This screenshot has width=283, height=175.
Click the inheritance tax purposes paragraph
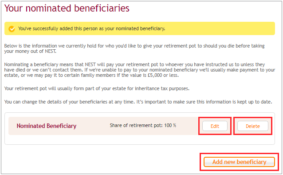[97, 88]
